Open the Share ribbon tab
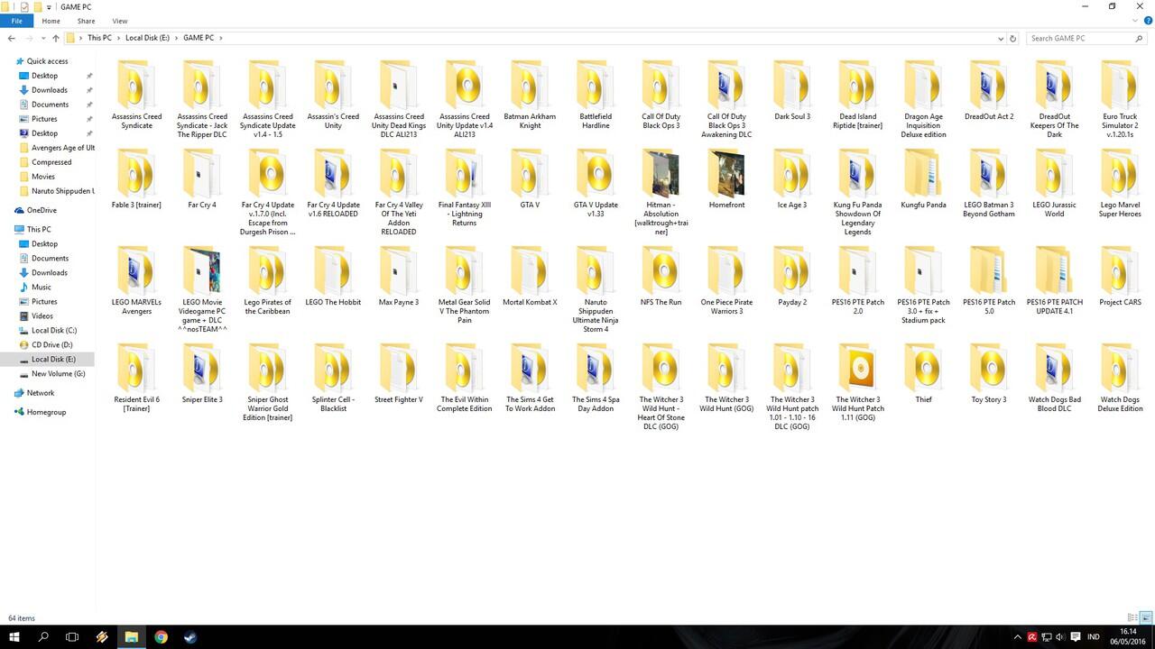The height and width of the screenshot is (649, 1155). coord(86,21)
